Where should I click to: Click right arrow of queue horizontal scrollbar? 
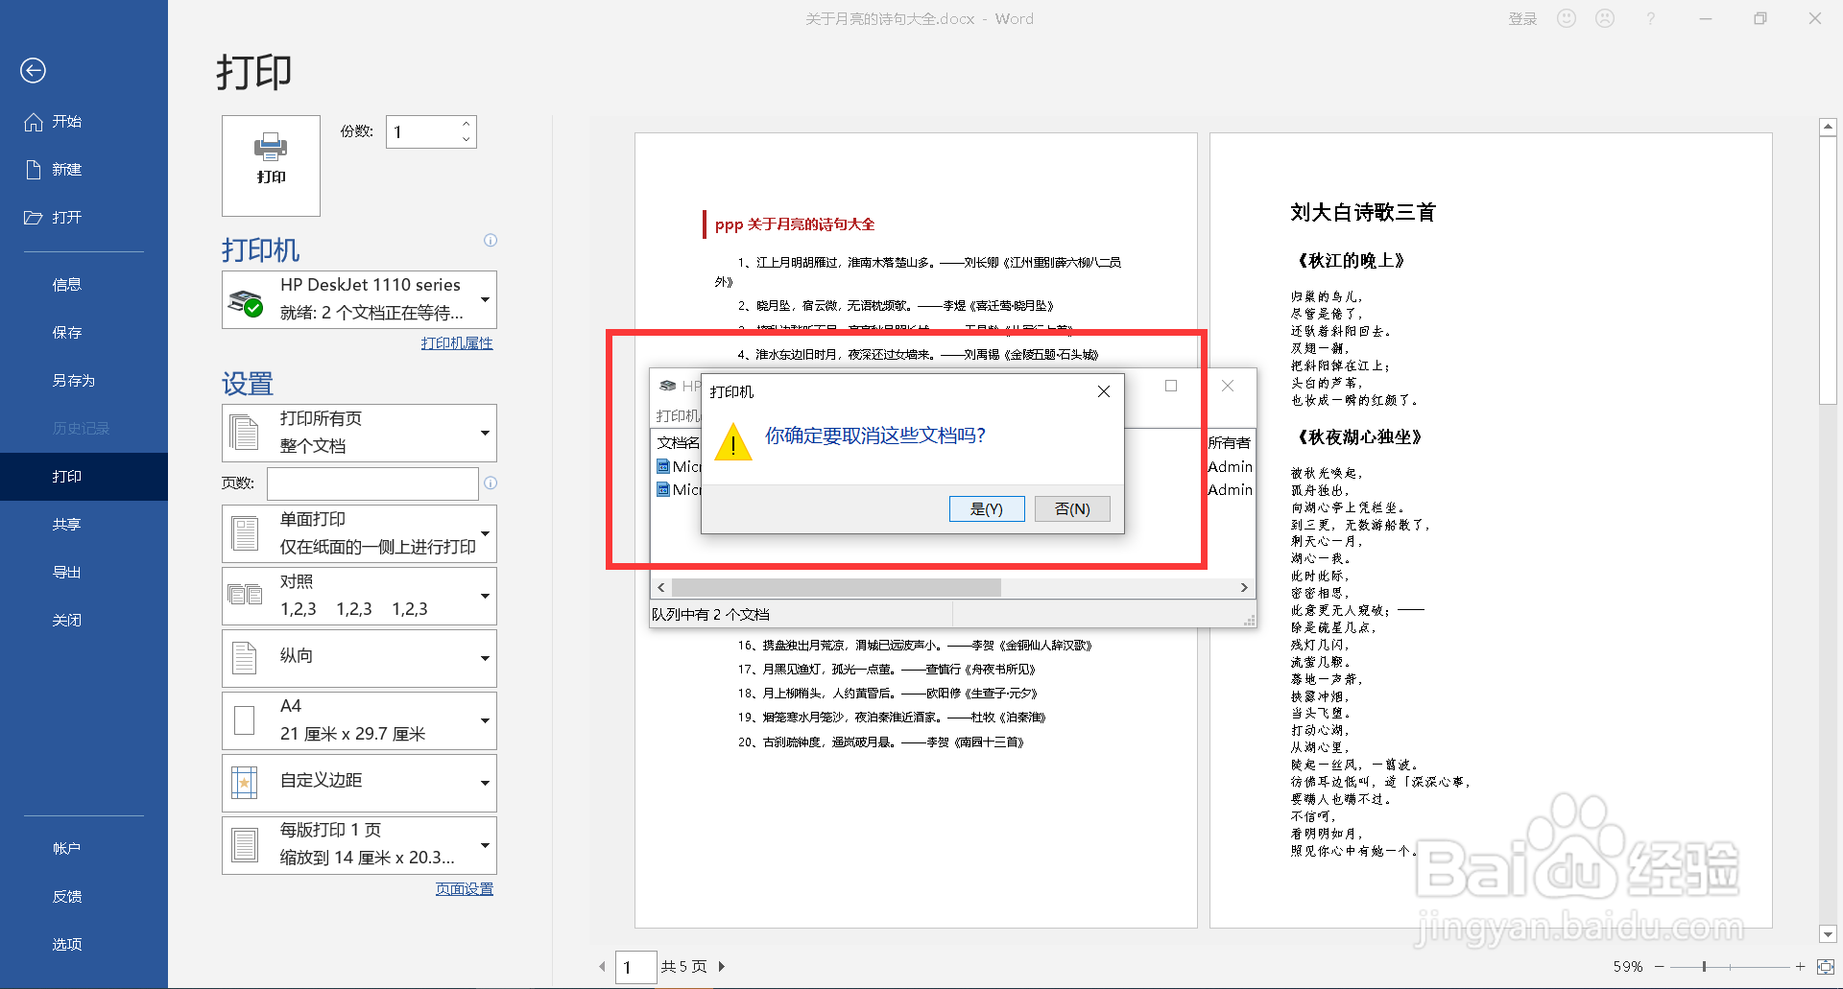tap(1244, 587)
